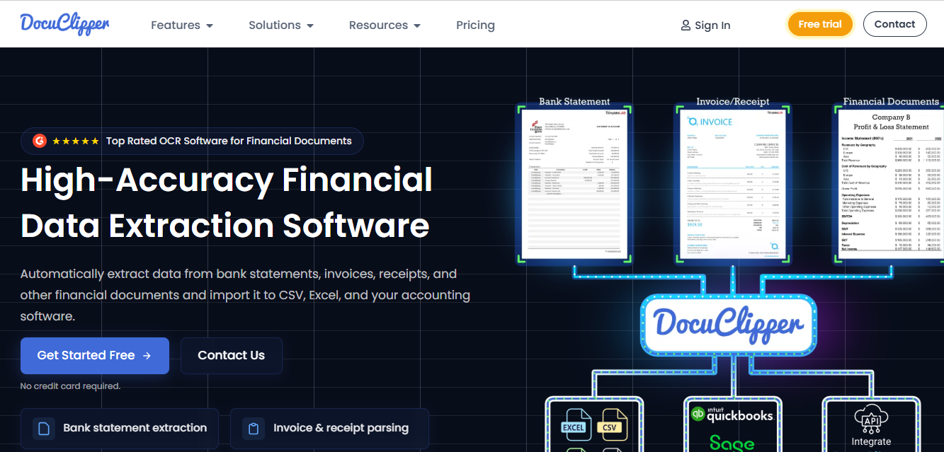Click the G2 badge icon
The width and height of the screenshot is (944, 452).
click(x=40, y=141)
